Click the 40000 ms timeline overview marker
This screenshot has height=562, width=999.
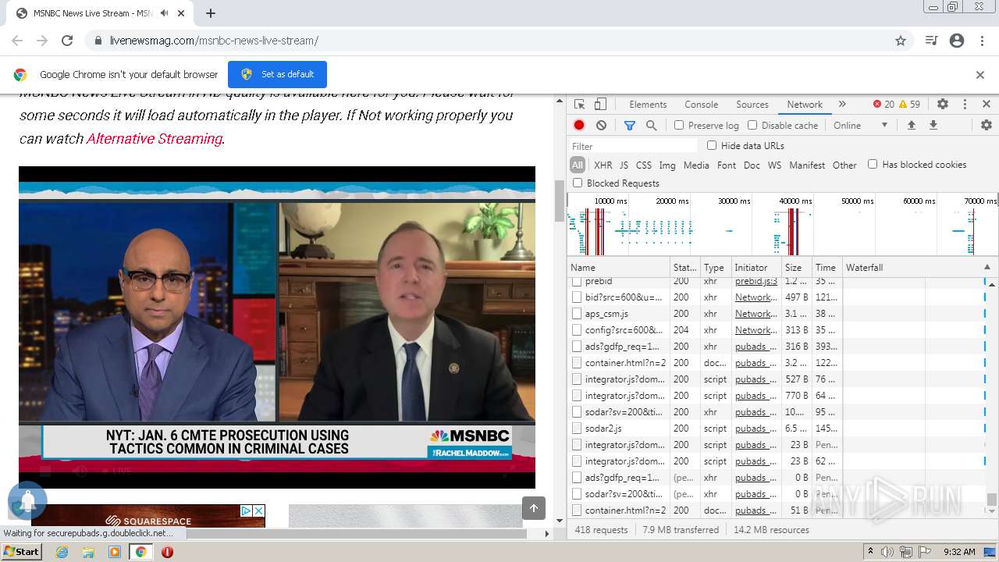click(795, 201)
